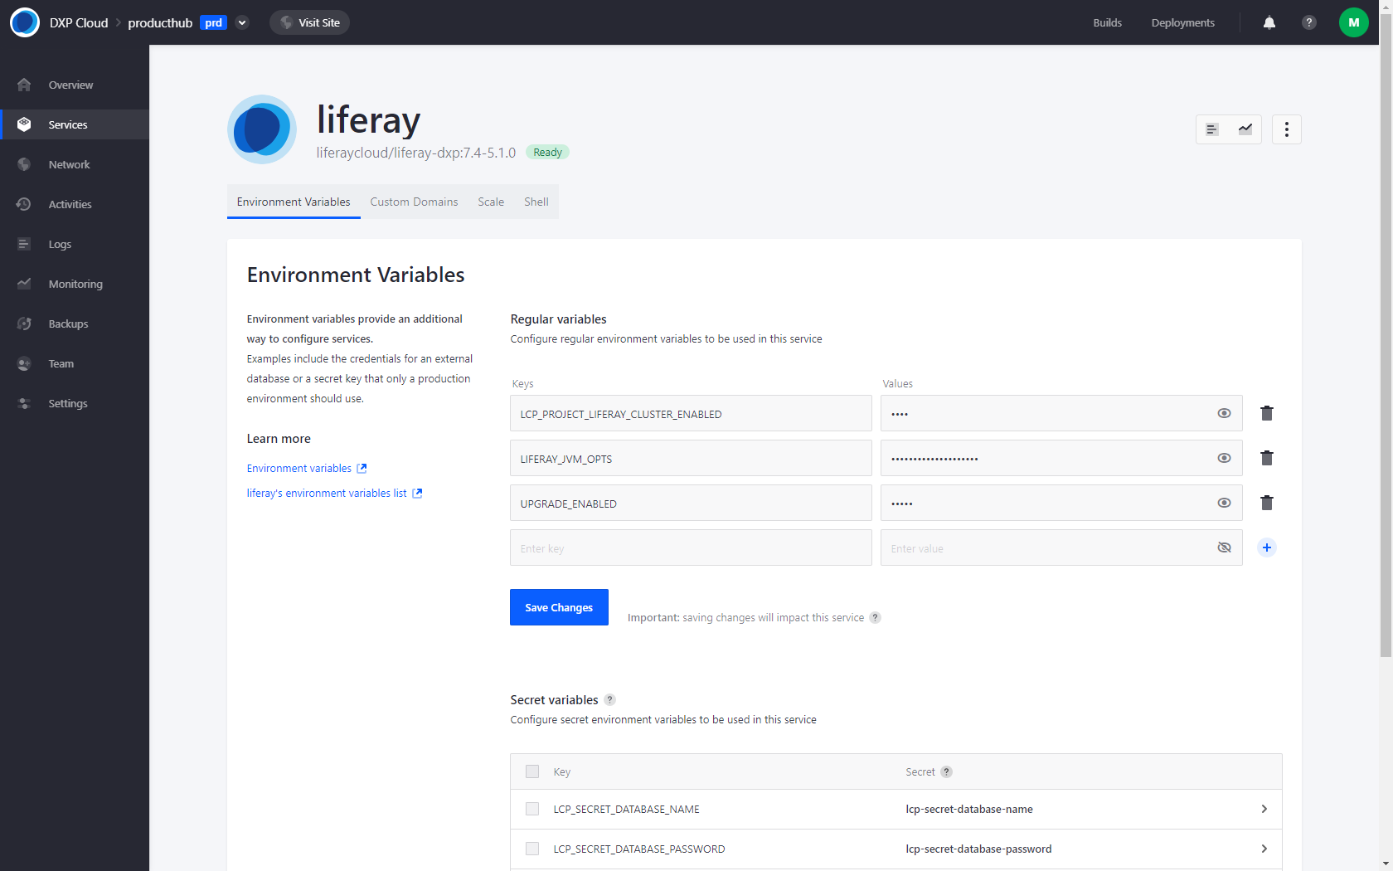
Task: Click the help icon beside Secret column header
Action: (x=946, y=771)
